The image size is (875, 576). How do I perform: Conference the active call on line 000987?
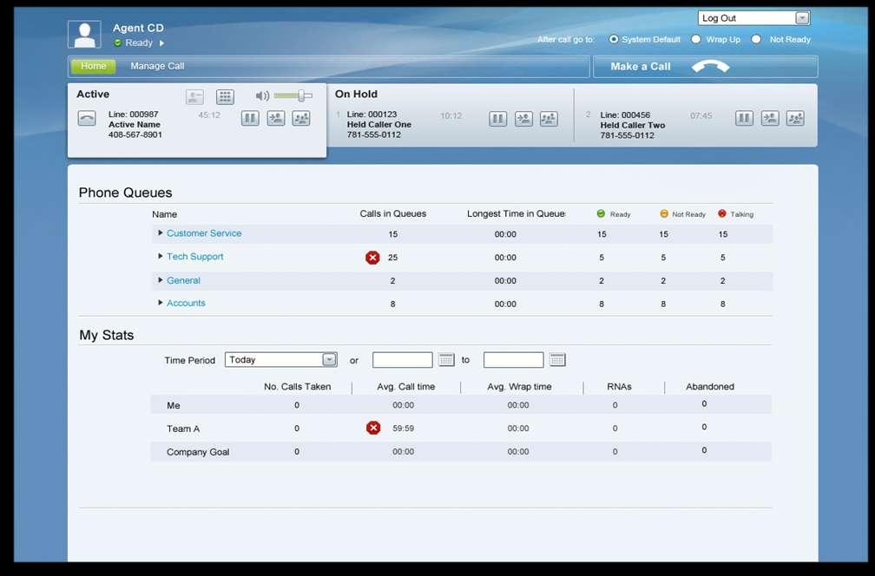coord(301,118)
